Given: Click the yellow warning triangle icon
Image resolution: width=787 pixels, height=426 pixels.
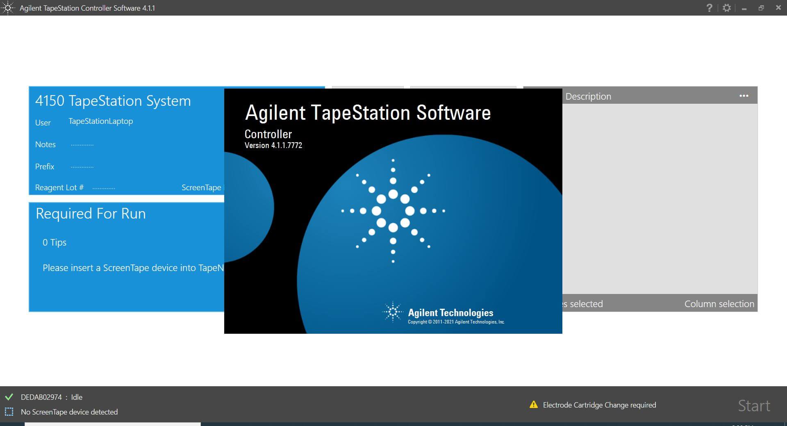Looking at the screenshot, I should coord(533,405).
